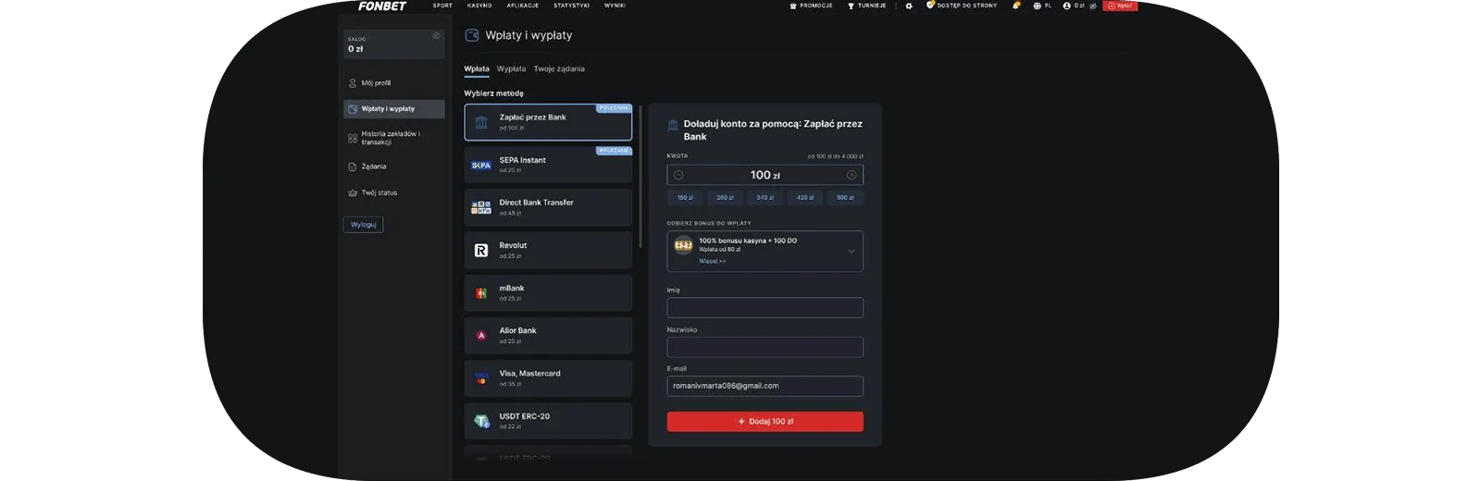The width and height of the screenshot is (1481, 481).
Task: Click the wallet icon beside page title
Action: tap(472, 35)
